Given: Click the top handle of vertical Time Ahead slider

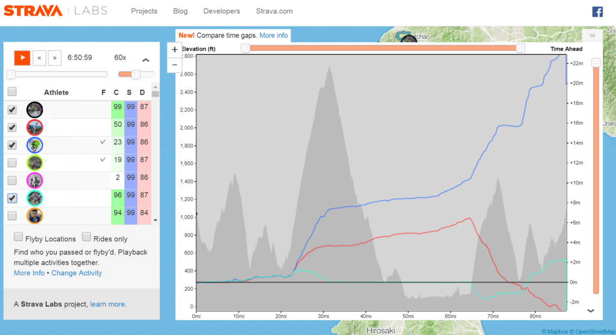Looking at the screenshot, I should [x=596, y=63].
